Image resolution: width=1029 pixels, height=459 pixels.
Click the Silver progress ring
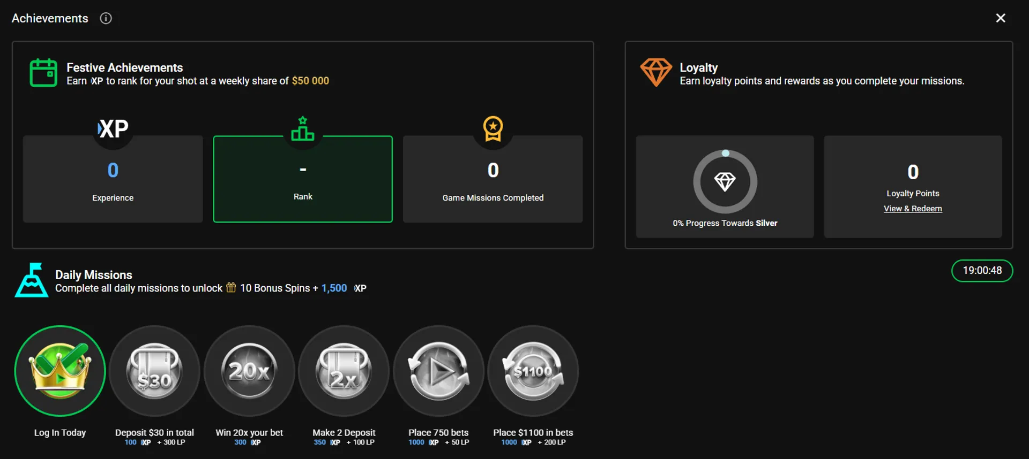pos(725,182)
